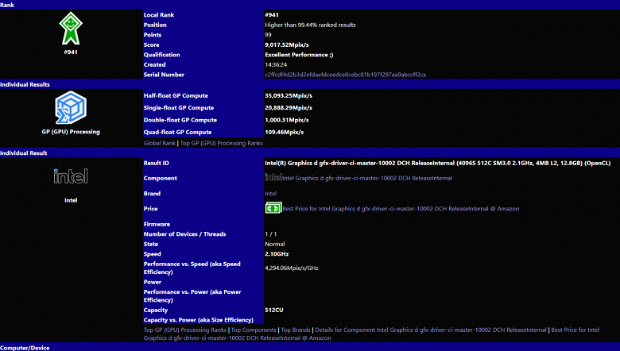Open Details for Component Intel Graphics link
The height and width of the screenshot is (351, 620).
[x=430, y=330]
